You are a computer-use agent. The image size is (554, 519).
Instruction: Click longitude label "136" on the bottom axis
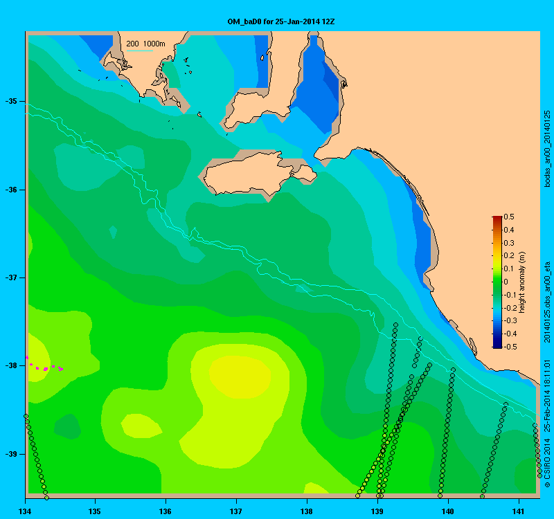(x=166, y=511)
